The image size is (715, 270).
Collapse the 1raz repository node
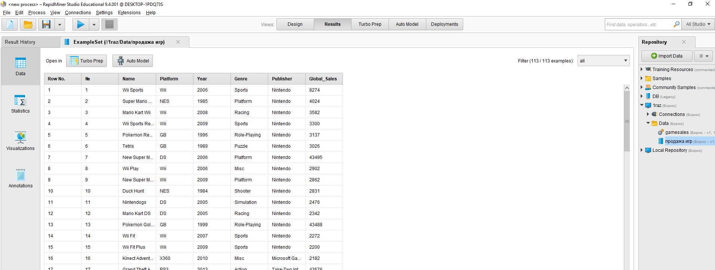click(642, 105)
